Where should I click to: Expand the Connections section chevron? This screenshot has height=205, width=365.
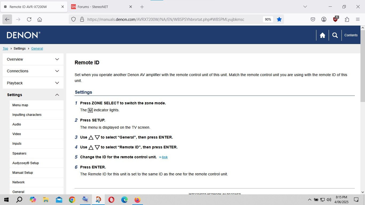[57, 71]
